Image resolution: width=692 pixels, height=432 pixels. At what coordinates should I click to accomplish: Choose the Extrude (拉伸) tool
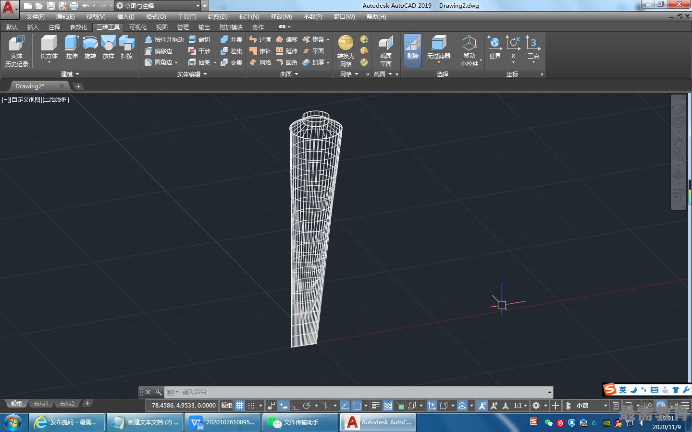pyautogui.click(x=72, y=47)
